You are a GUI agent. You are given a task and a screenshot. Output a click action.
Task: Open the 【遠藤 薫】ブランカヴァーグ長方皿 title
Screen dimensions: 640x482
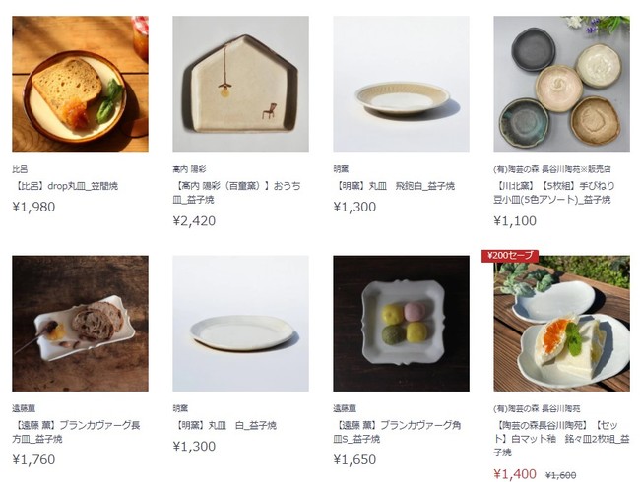77,432
